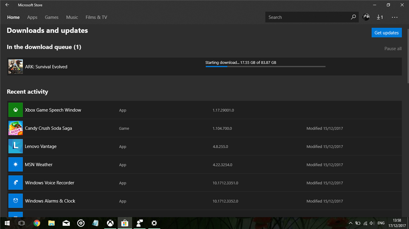409x229 pixels.
Task: Click version 4.8.255.0 text
Action: click(220, 147)
